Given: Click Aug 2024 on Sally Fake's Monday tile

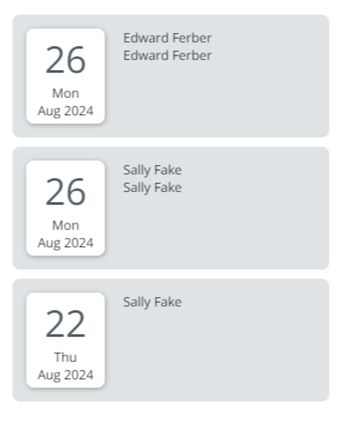Looking at the screenshot, I should (x=66, y=243).
